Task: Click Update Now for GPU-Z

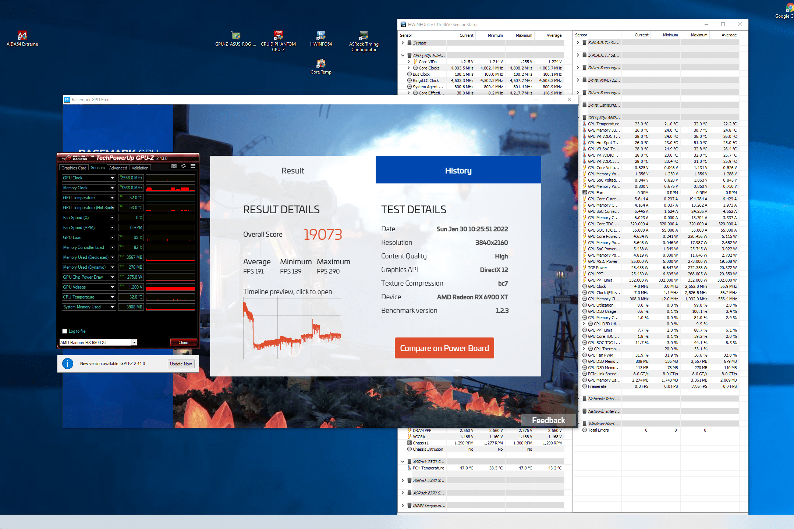Action: [x=181, y=364]
